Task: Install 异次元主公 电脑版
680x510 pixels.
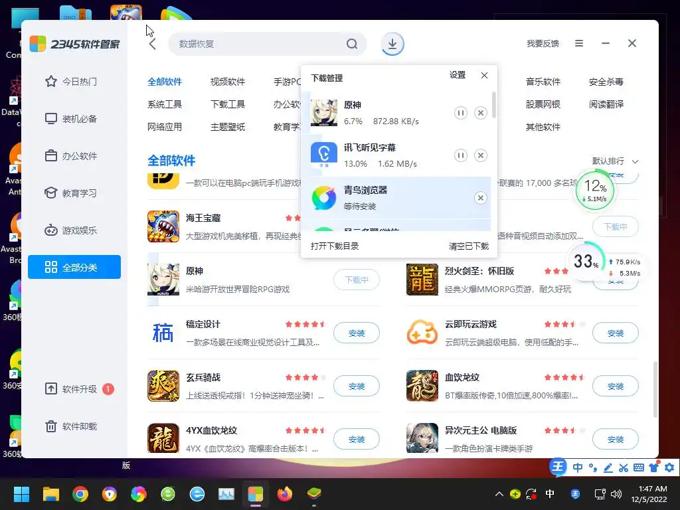Action: click(616, 440)
